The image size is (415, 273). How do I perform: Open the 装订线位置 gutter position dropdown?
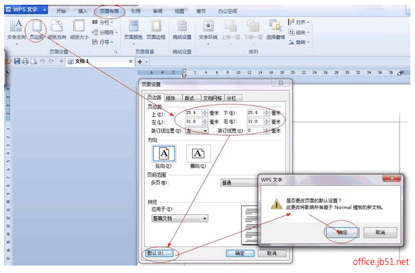pos(196,131)
